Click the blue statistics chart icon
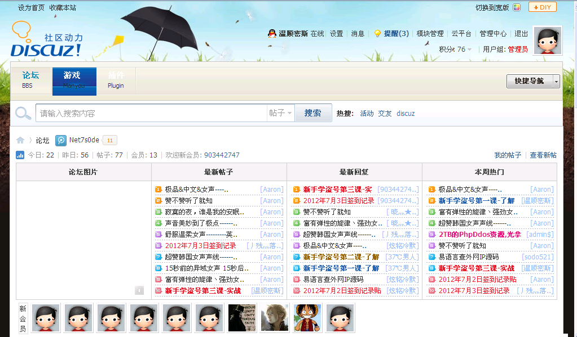The height and width of the screenshot is (337, 577). tap(20, 155)
